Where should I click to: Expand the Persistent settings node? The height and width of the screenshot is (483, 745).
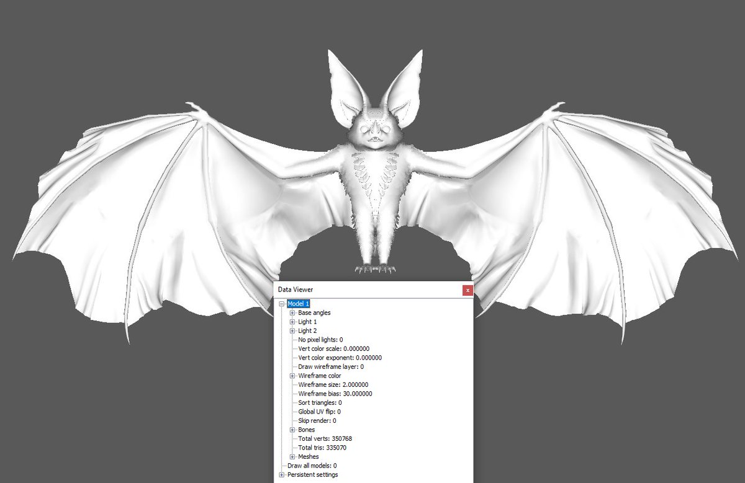(x=282, y=475)
